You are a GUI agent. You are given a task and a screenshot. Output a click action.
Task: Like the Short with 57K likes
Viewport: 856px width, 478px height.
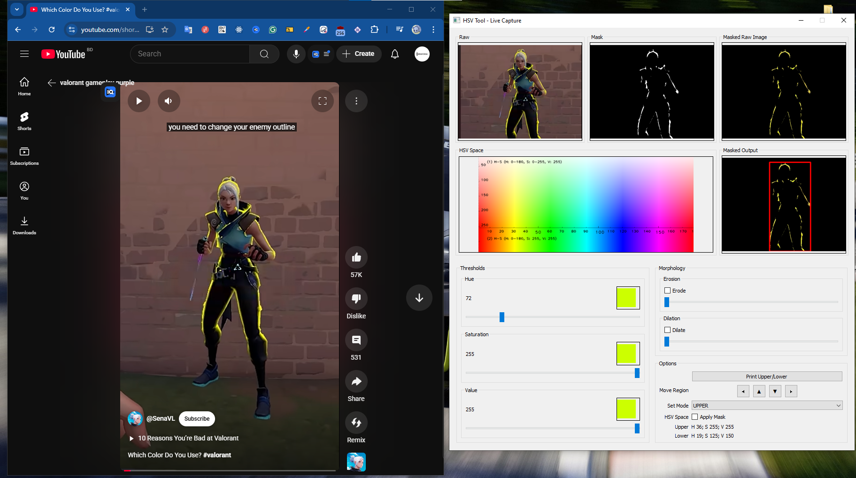pos(356,257)
